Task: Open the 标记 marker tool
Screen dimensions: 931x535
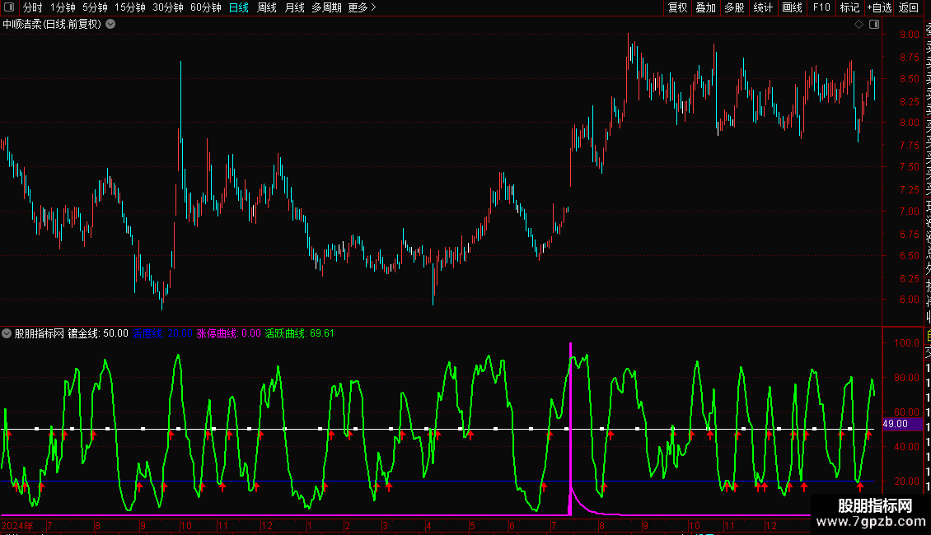Action: (849, 8)
